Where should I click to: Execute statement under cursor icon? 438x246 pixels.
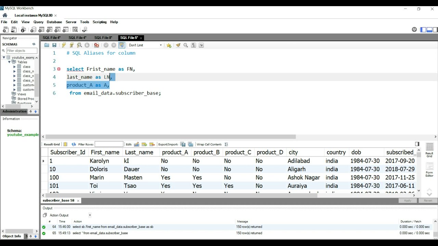click(72, 45)
